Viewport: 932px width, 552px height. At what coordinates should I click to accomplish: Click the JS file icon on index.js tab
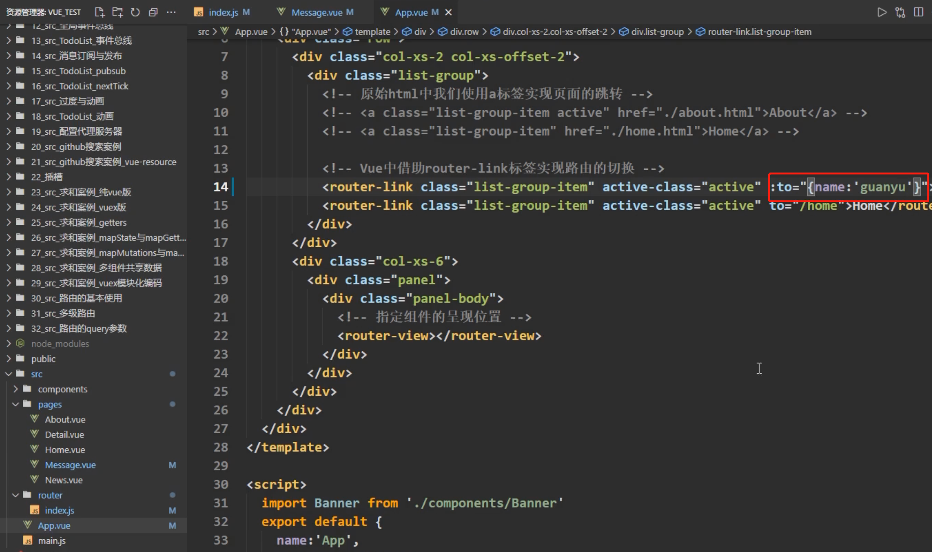(199, 13)
